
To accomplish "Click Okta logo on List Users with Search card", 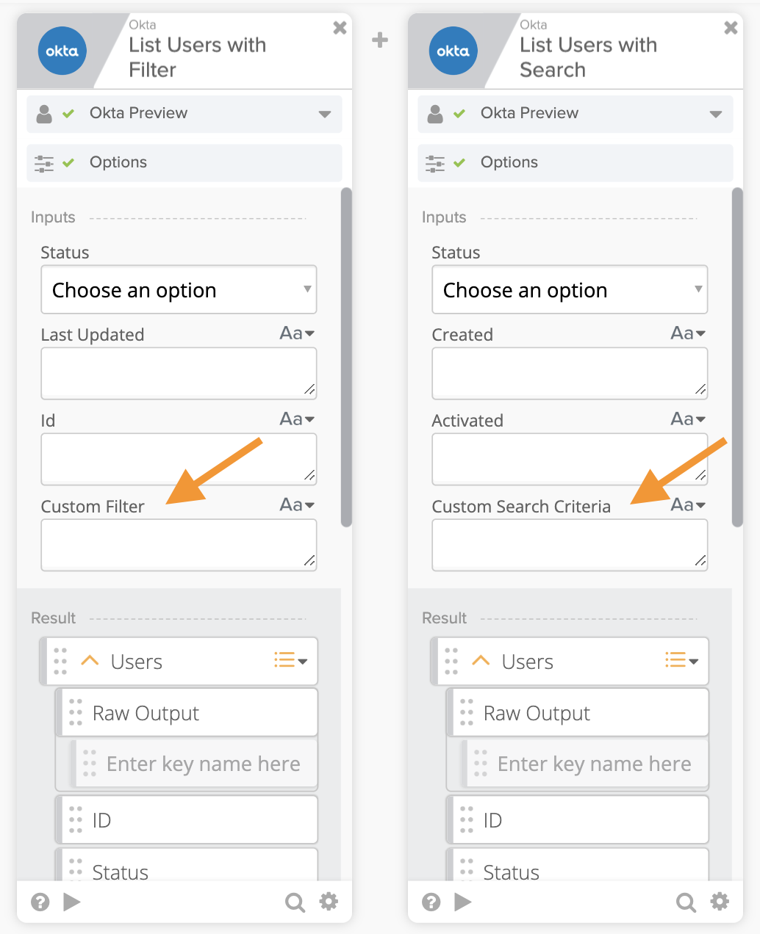I will (x=454, y=51).
